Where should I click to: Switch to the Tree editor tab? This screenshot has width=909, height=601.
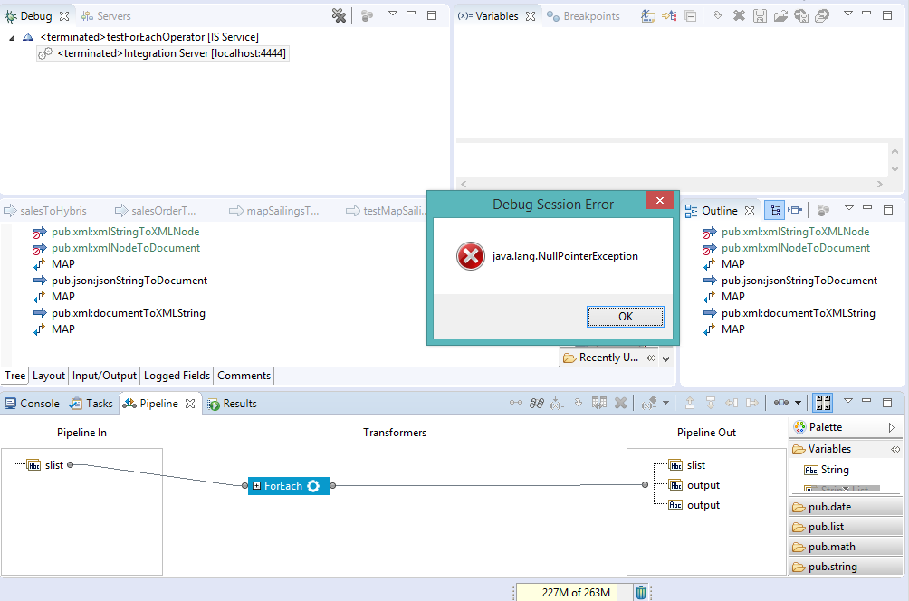pos(15,376)
